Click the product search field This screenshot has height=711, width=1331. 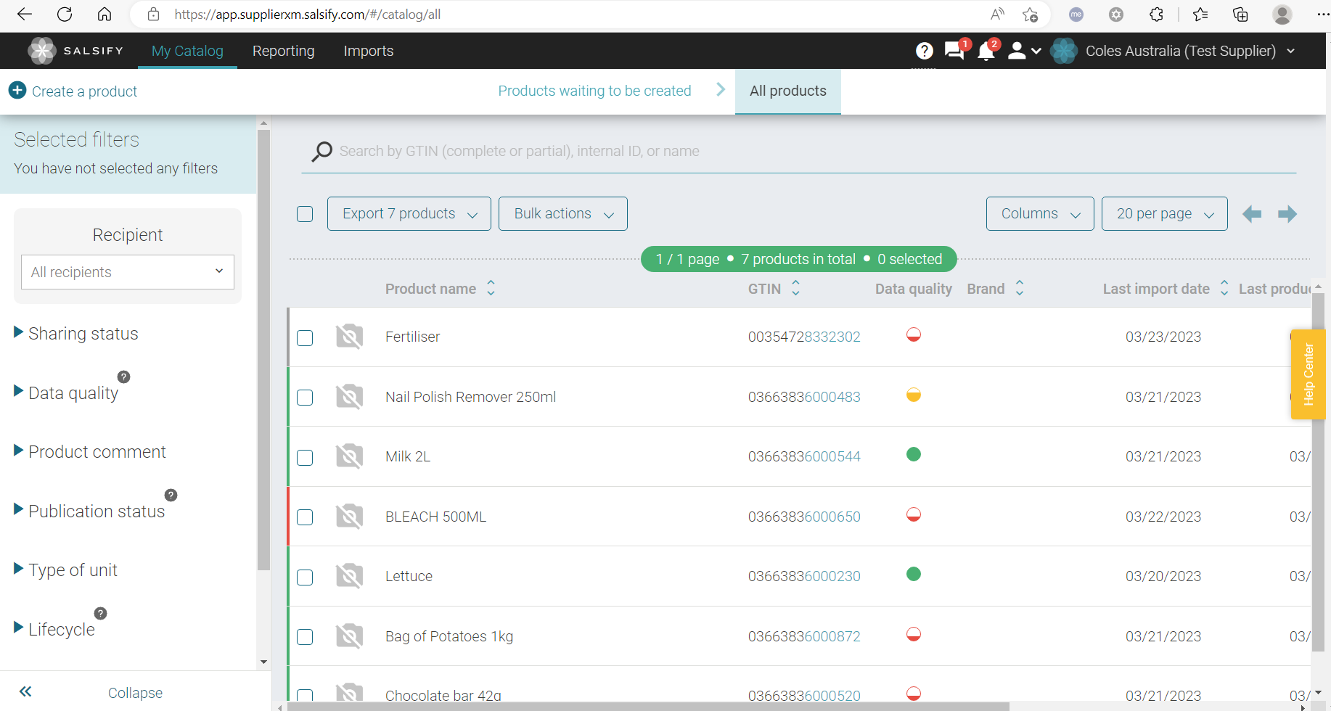798,151
